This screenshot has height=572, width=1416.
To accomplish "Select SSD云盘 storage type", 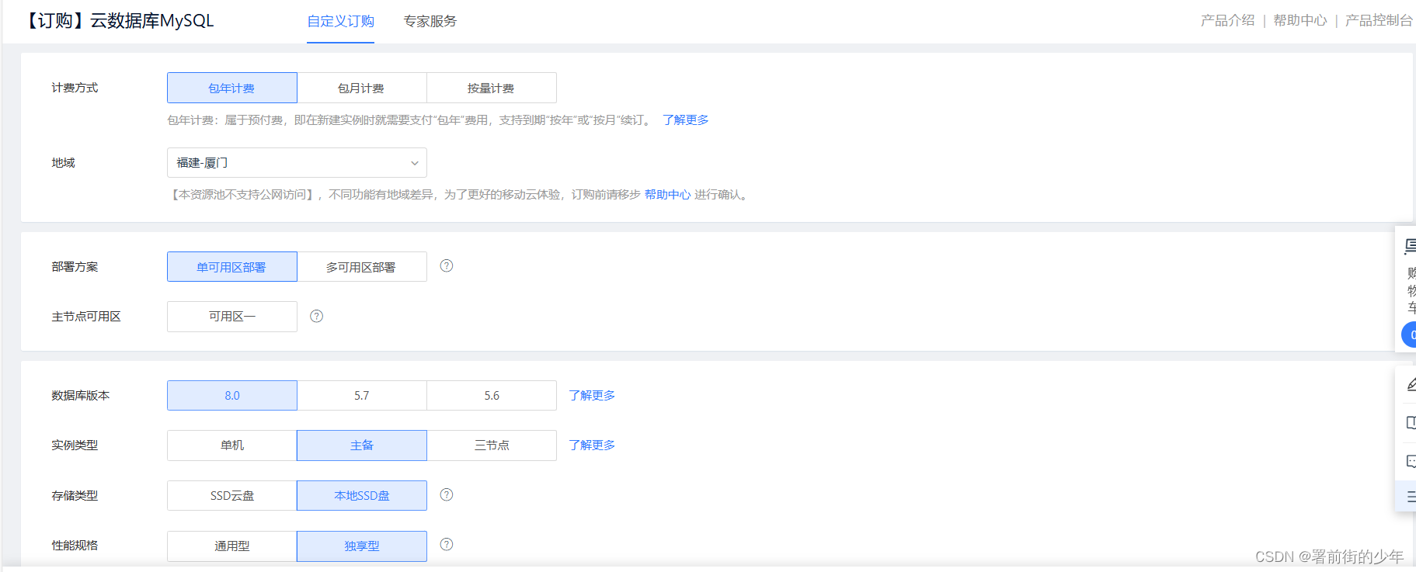I will coord(232,496).
